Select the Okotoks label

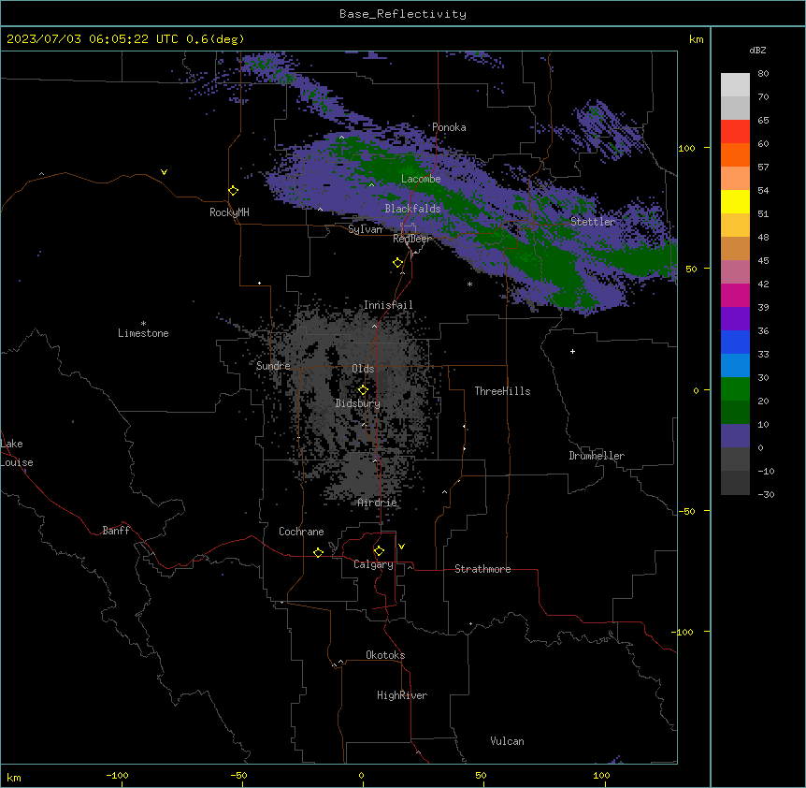385,655
